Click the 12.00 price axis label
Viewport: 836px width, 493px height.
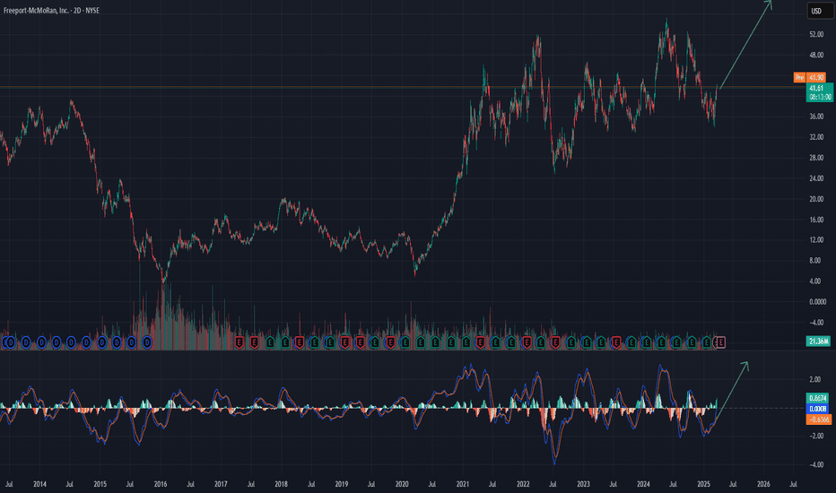pyautogui.click(x=816, y=240)
